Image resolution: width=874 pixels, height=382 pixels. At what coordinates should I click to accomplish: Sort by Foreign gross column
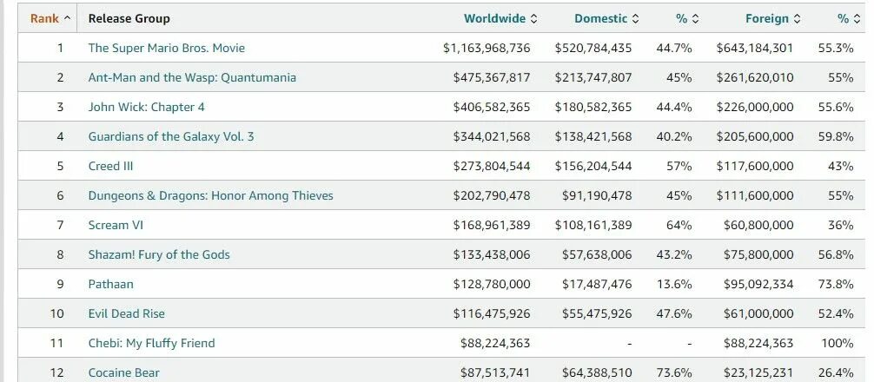coord(773,18)
